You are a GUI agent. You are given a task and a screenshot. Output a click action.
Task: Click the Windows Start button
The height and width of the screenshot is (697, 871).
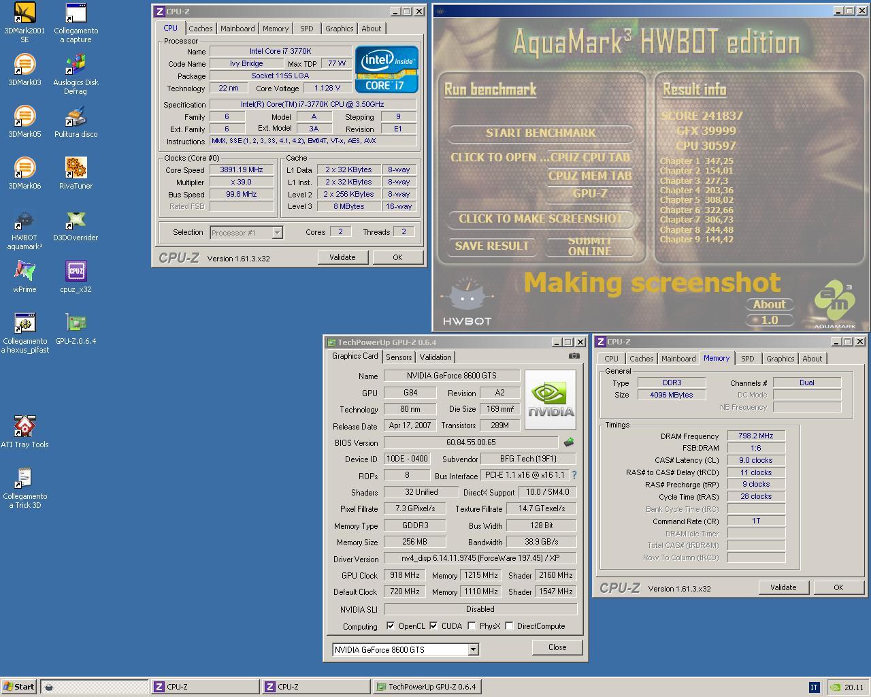pos(19,687)
